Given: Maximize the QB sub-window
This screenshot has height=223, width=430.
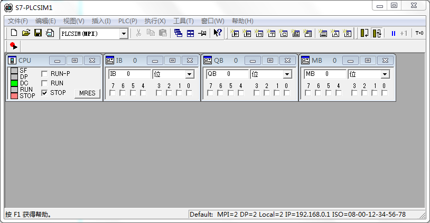Looking at the screenshot, I should click(x=270, y=61).
